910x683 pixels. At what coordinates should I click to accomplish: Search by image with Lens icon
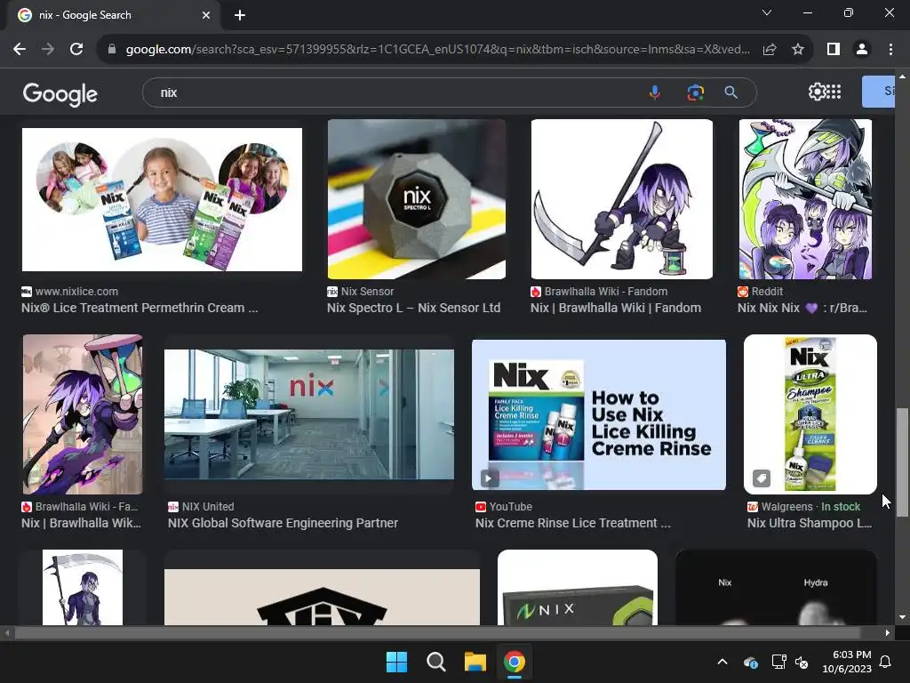click(x=695, y=92)
